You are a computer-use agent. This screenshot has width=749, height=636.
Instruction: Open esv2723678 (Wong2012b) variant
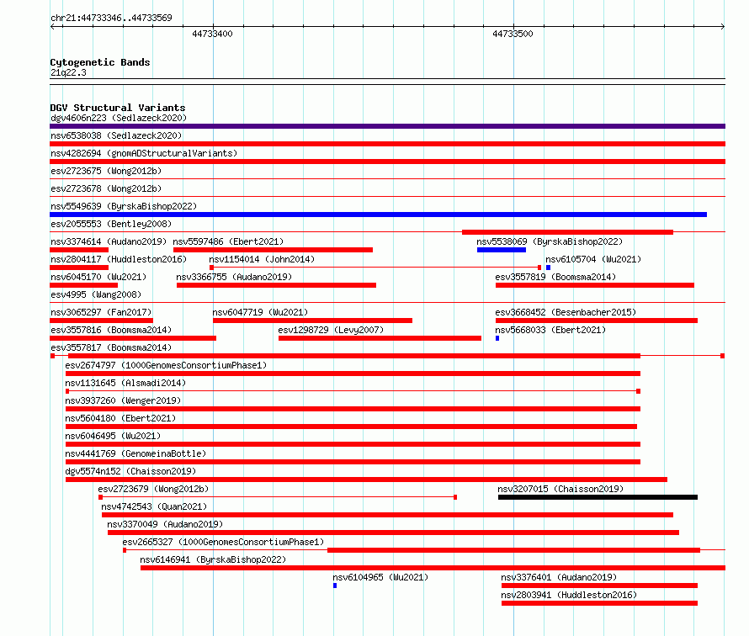(x=106, y=188)
